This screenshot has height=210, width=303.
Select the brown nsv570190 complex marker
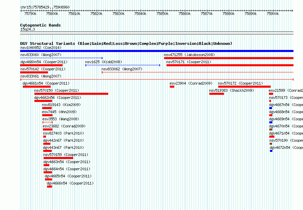271,144
